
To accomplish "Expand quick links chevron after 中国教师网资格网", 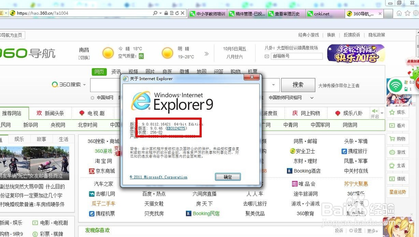I will tap(312, 98).
